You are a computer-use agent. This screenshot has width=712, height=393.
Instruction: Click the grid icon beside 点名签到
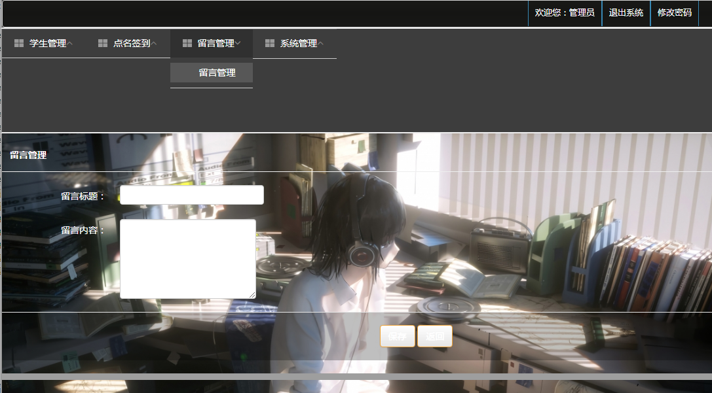coord(103,43)
